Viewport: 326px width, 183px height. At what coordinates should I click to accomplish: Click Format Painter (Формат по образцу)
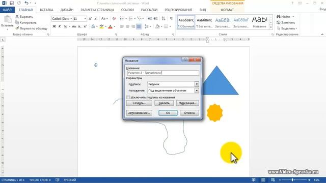pyautogui.click(x=31, y=28)
